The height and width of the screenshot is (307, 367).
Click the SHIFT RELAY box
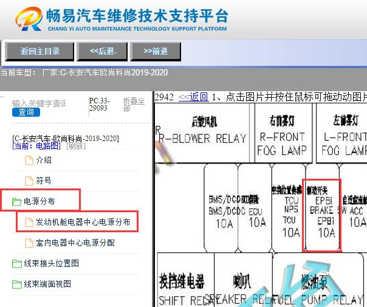point(186,280)
